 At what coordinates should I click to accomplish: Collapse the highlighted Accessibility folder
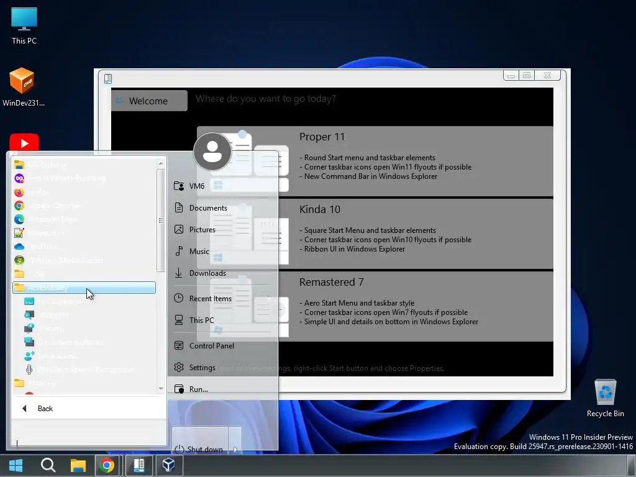(x=84, y=288)
